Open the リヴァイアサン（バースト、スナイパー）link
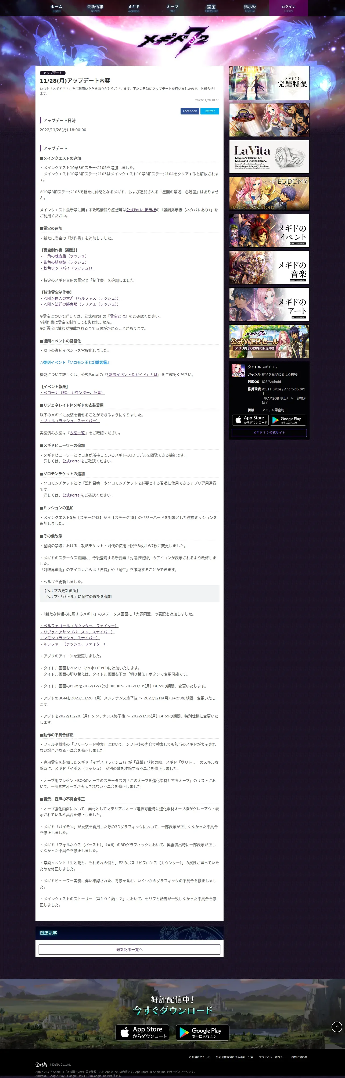 [x=77, y=632]
